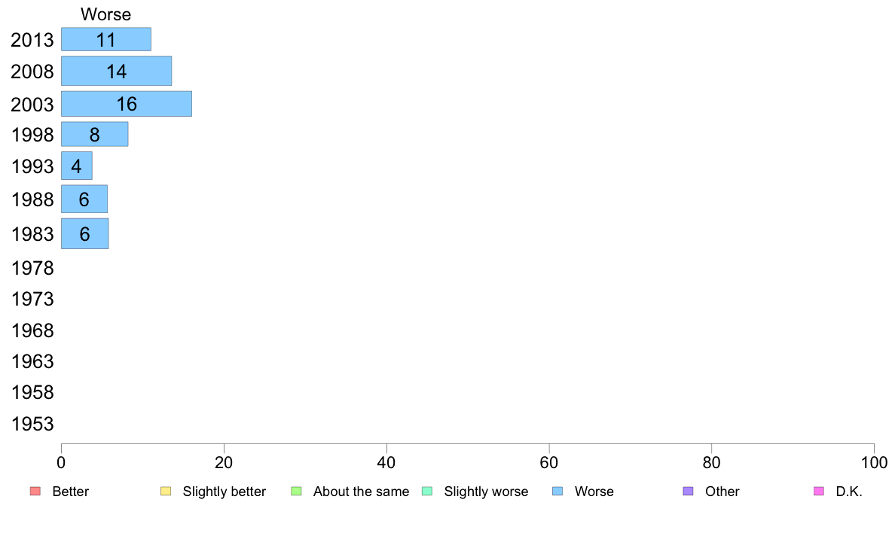Select the 1993 bar showing 4
Screen dimensions: 895x554
(76, 166)
